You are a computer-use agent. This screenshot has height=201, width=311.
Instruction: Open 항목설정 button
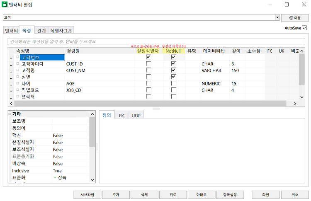(x=230, y=195)
